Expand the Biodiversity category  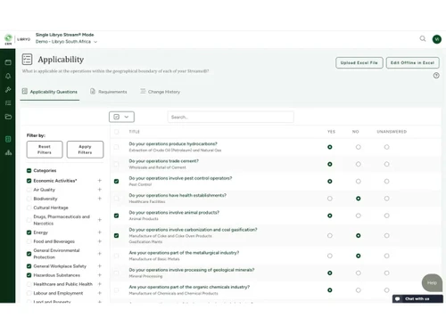[x=100, y=199]
